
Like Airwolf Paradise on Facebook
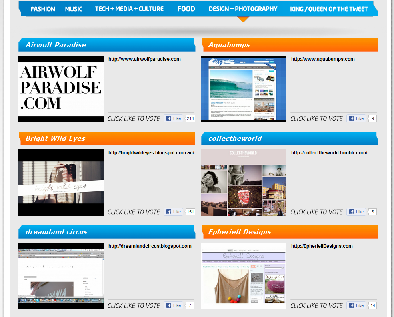(x=173, y=118)
